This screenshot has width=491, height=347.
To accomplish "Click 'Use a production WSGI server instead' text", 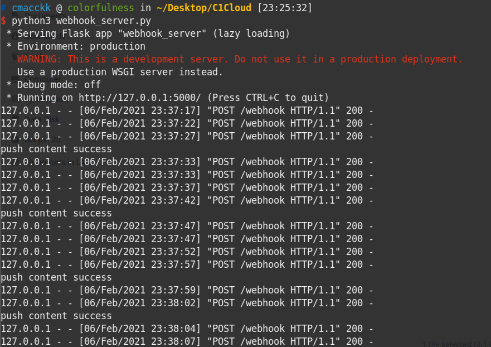I will click(120, 72).
